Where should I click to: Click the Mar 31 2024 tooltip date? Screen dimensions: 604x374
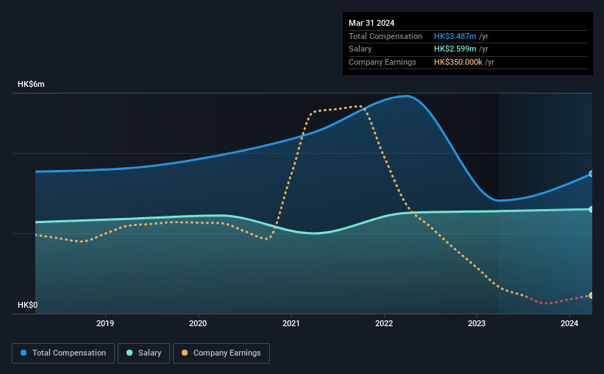(x=372, y=23)
